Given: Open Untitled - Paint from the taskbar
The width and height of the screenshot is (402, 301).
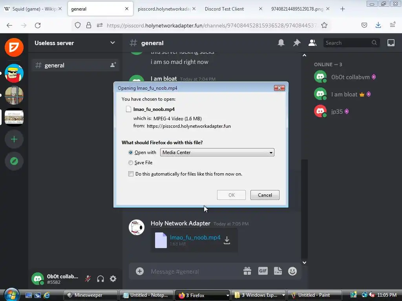Looking at the screenshot, I should 315,296.
